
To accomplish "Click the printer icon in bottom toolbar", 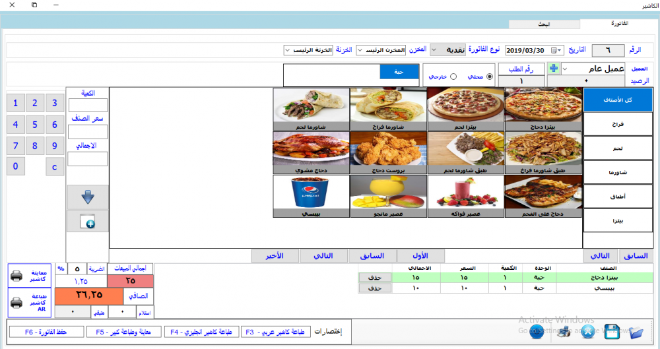I will pyautogui.click(x=564, y=332).
